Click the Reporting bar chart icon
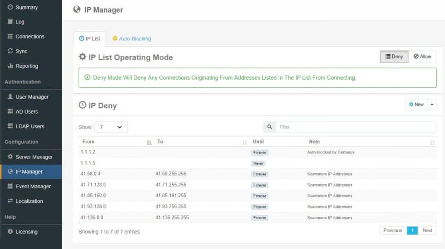The width and height of the screenshot is (445, 249). [x=10, y=66]
